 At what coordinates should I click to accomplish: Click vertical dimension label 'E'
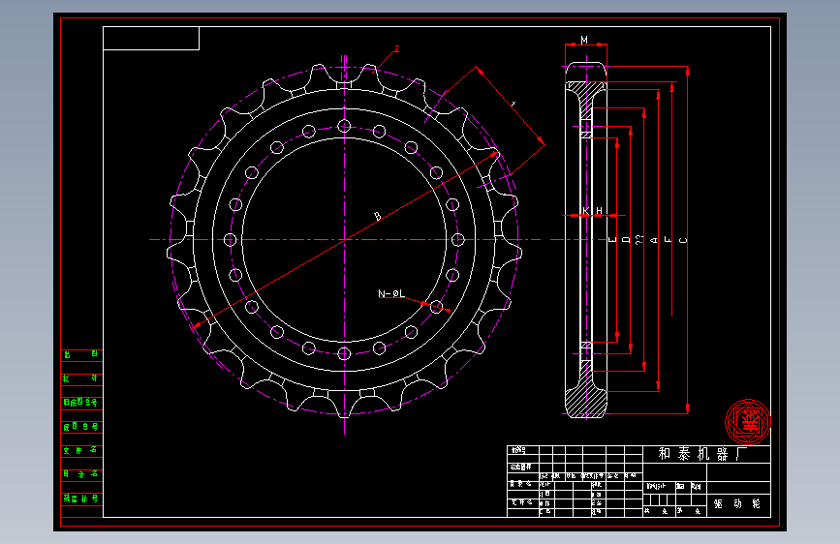(613, 240)
